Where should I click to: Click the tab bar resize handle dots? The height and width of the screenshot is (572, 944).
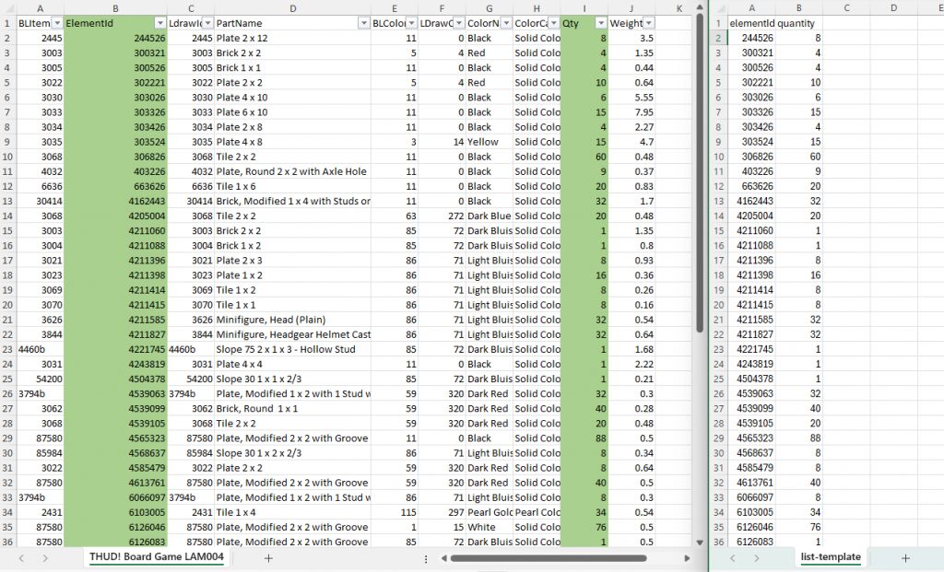tap(425, 558)
